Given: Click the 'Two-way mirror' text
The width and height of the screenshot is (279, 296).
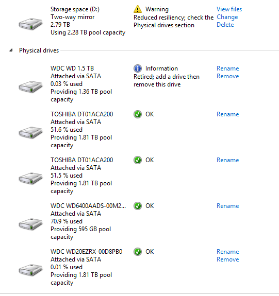Looking at the screenshot, I should [72, 17].
